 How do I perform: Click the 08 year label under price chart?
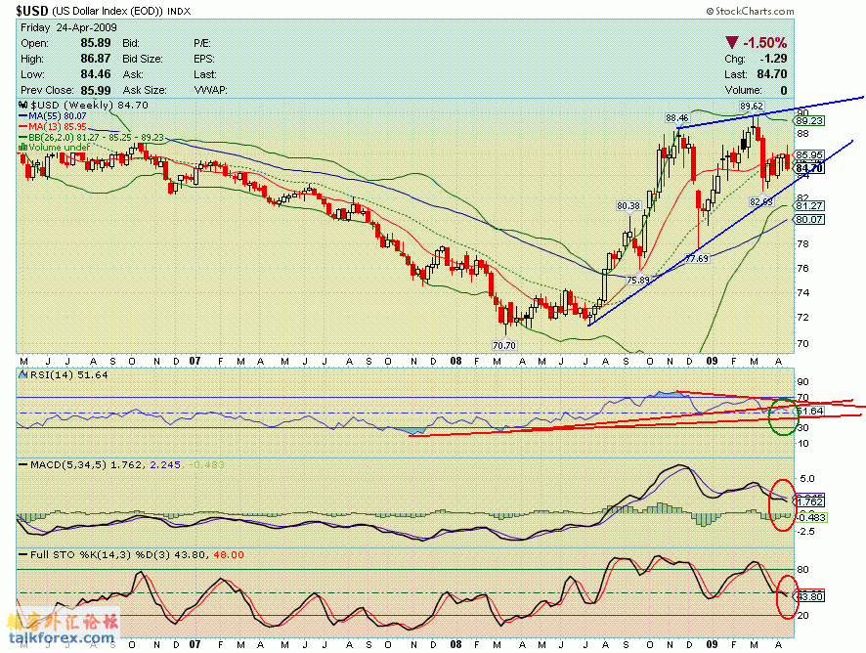(x=455, y=362)
